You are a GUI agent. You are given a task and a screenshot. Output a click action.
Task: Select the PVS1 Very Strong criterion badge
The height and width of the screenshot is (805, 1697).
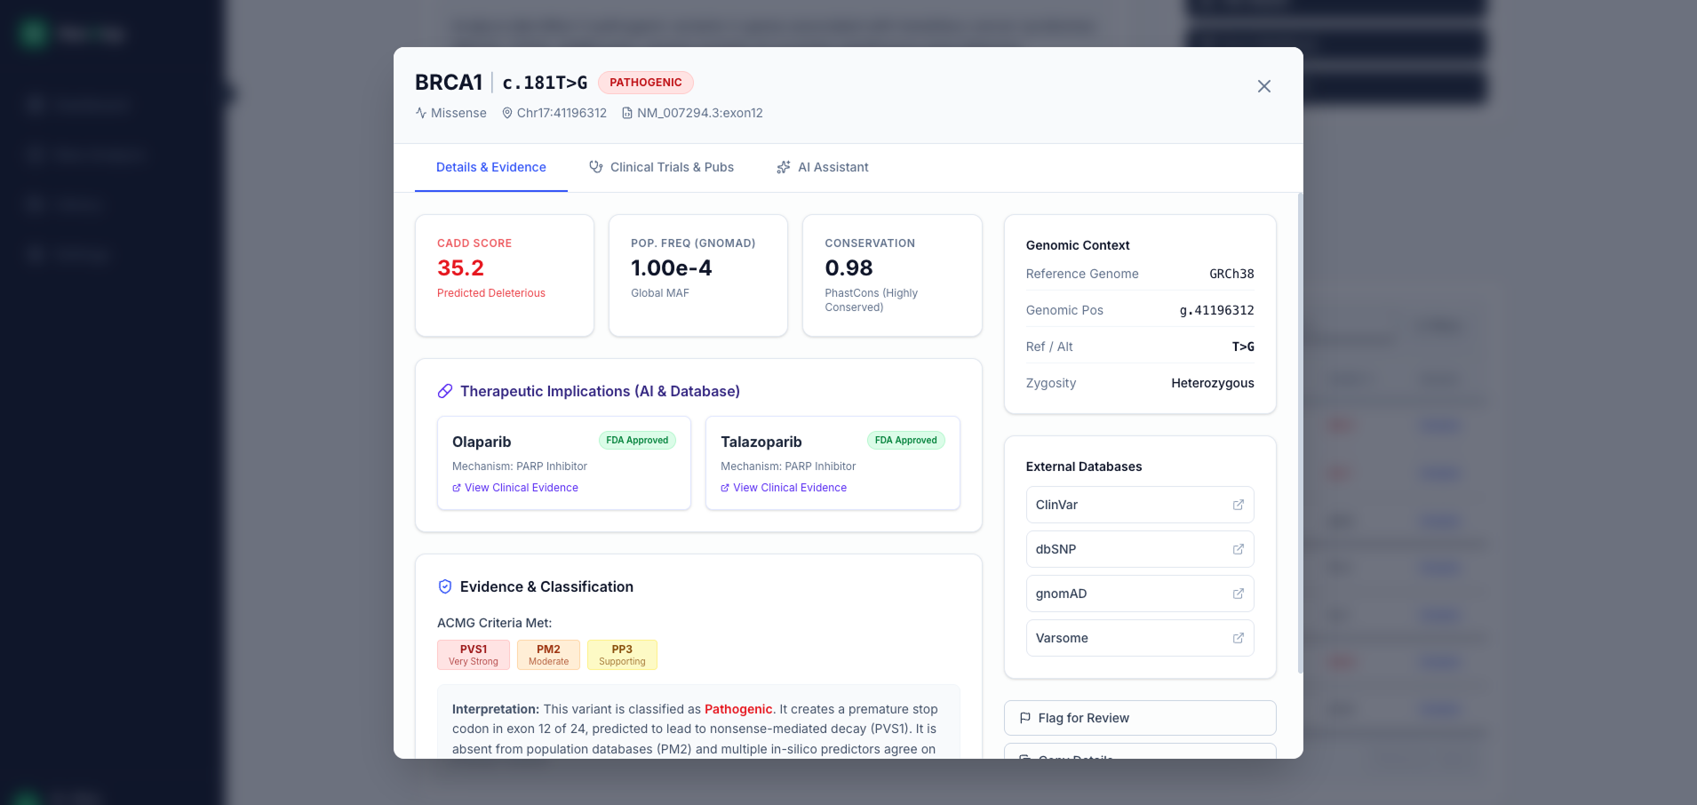coord(474,655)
